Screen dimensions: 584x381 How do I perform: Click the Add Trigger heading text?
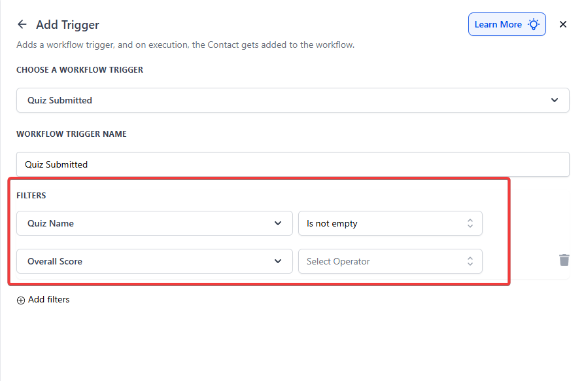(x=67, y=25)
